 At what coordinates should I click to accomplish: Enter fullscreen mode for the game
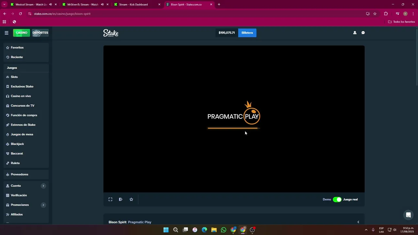tap(110, 199)
